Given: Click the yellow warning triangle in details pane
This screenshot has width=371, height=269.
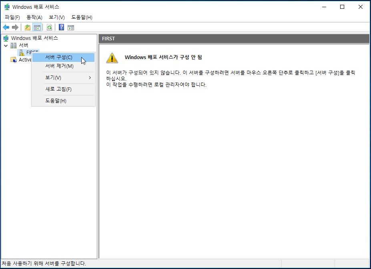Looking at the screenshot, I should [112, 58].
